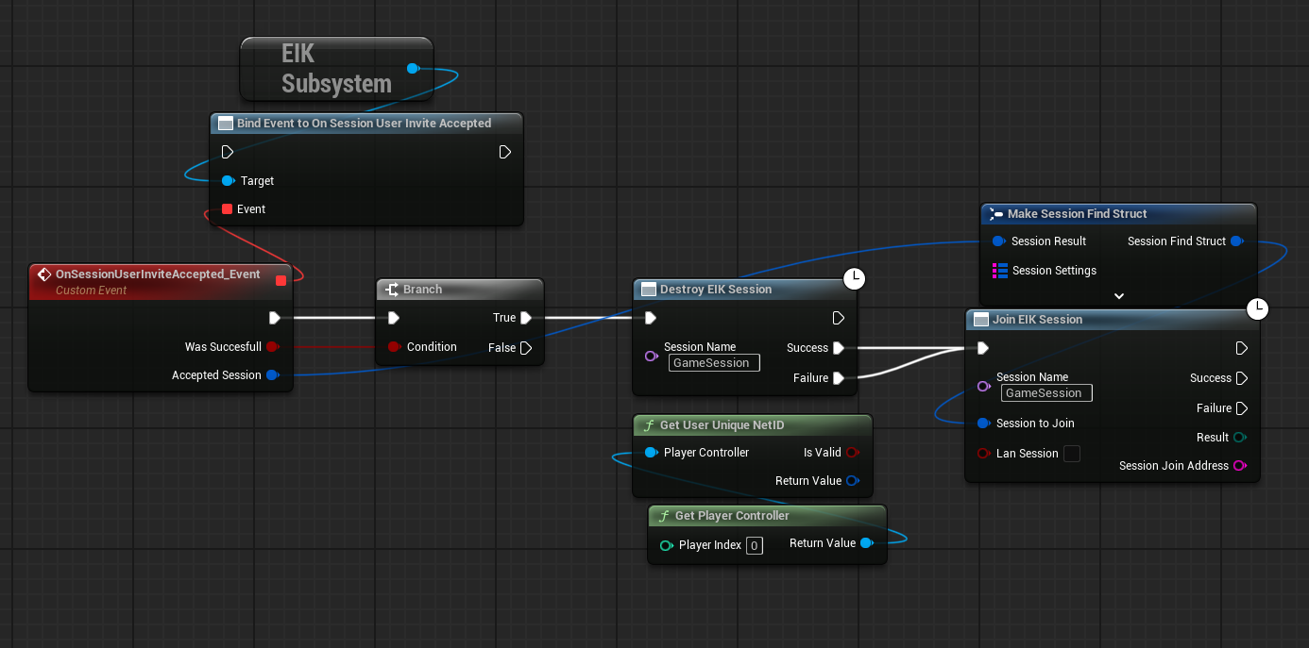Click the red Event delegate pin
Viewport: 1309px width, 648px height.
click(x=227, y=209)
